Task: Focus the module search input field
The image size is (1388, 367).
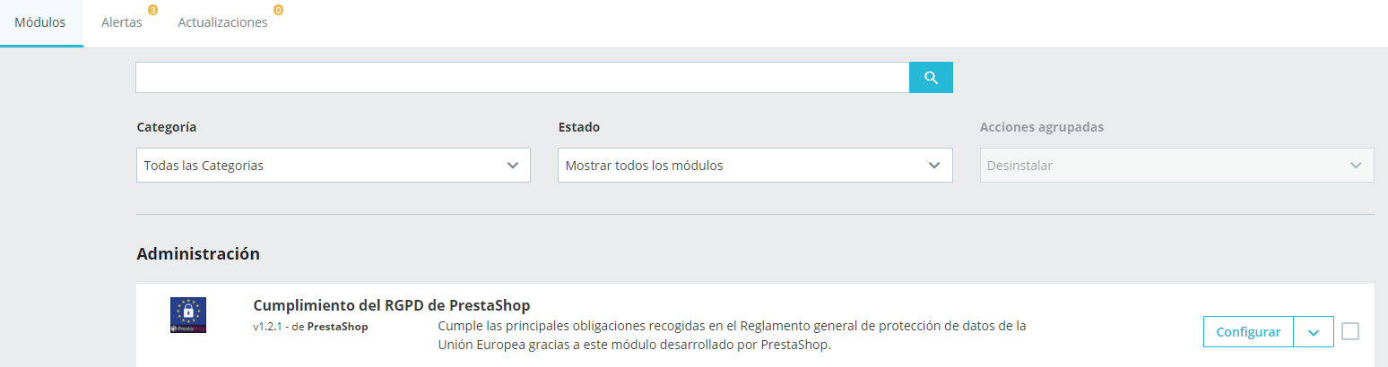Action: 523,78
